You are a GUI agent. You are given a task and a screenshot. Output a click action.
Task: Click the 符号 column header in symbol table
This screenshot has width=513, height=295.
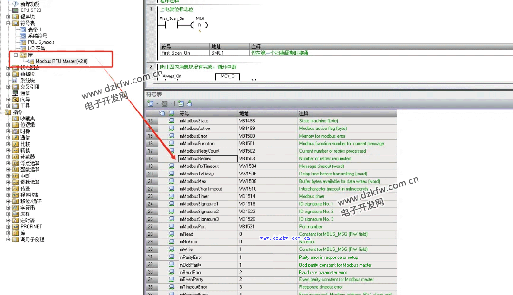point(207,113)
